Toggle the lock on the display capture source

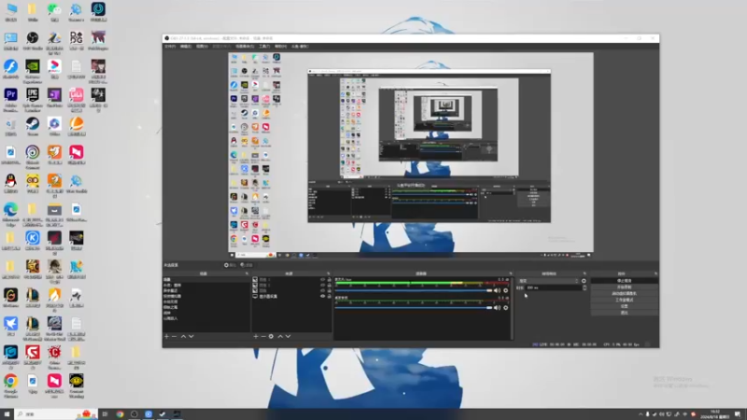(x=330, y=296)
